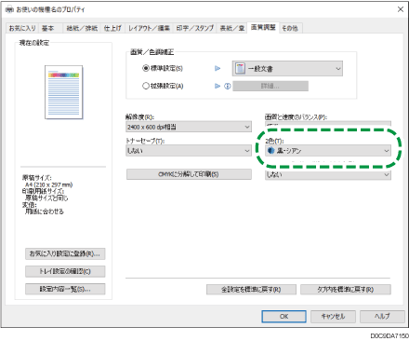Click the black-cyan color icon in 2色 dropdown

(270, 151)
